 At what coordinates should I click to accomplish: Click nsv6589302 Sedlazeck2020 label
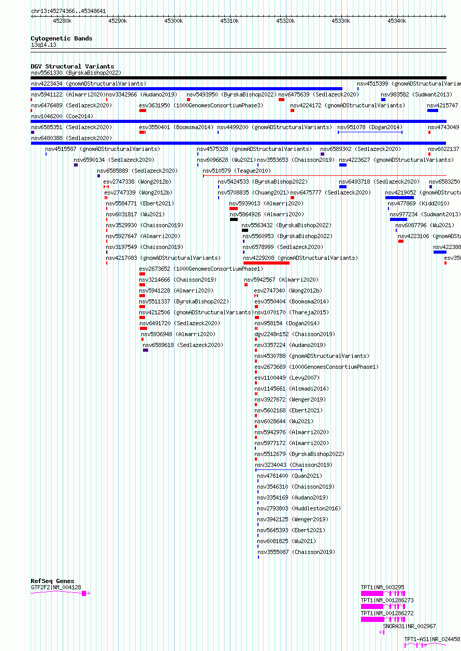pyautogui.click(x=361, y=149)
